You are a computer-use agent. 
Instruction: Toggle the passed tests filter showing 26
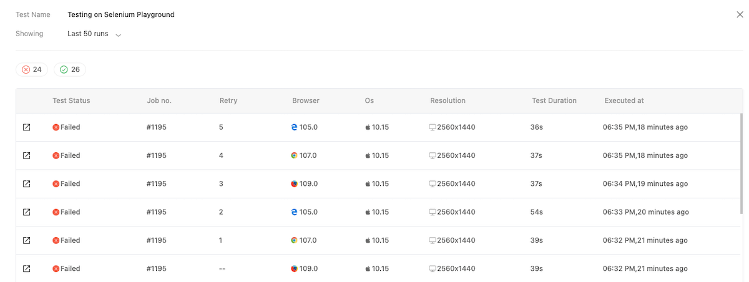pos(70,70)
